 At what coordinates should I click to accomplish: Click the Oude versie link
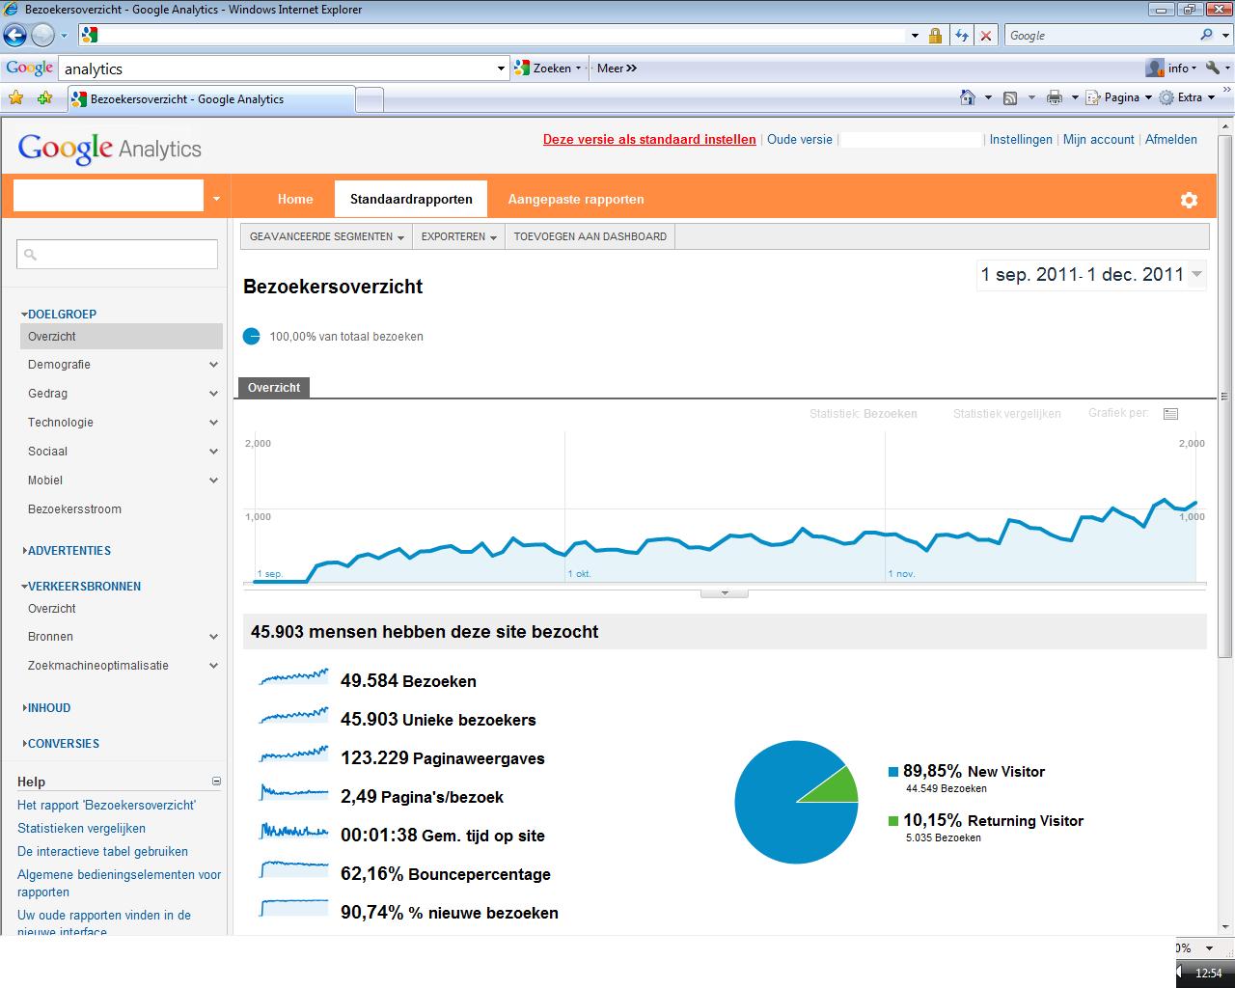pyautogui.click(x=800, y=139)
